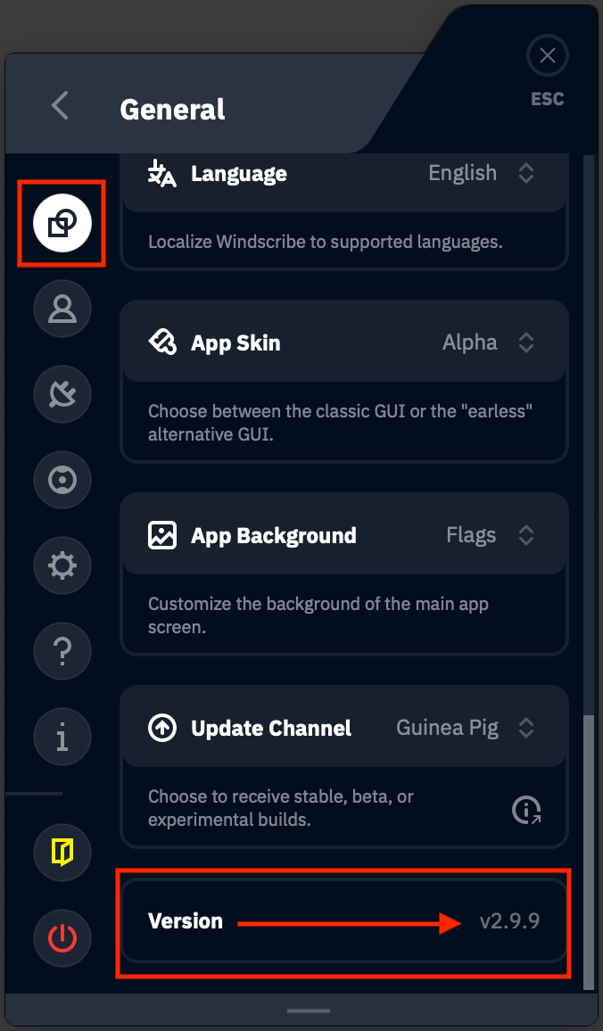Image resolution: width=603 pixels, height=1031 pixels.
Task: Go back using the left arrow
Action: (59, 104)
